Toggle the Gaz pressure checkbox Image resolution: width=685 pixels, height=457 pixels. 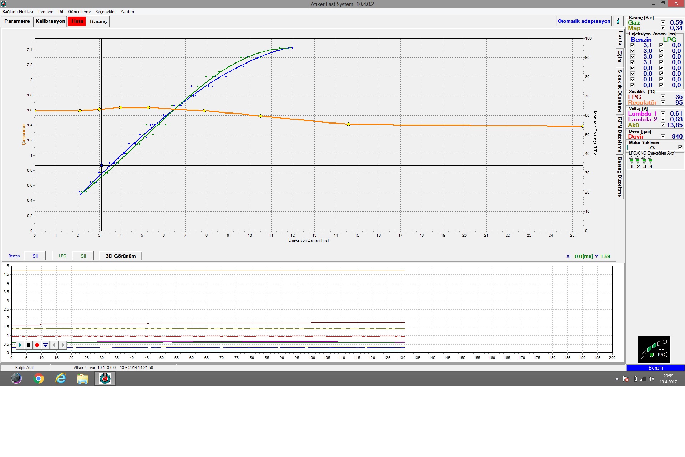663,22
